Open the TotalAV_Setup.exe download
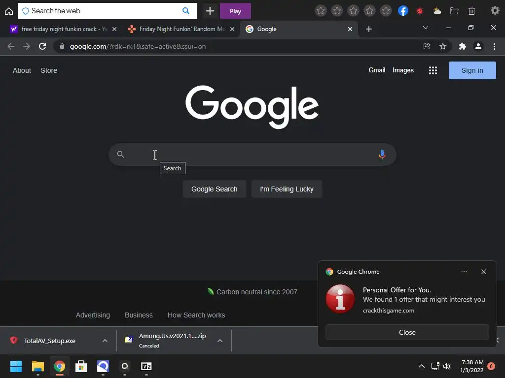The width and height of the screenshot is (505, 378). [x=49, y=341]
